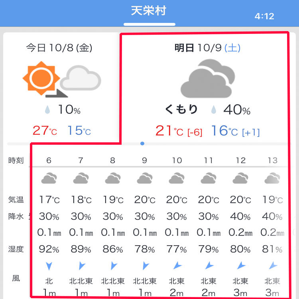299x299 pixels.
Task: Tap the hour 13 column header
Action: pyautogui.click(x=273, y=160)
